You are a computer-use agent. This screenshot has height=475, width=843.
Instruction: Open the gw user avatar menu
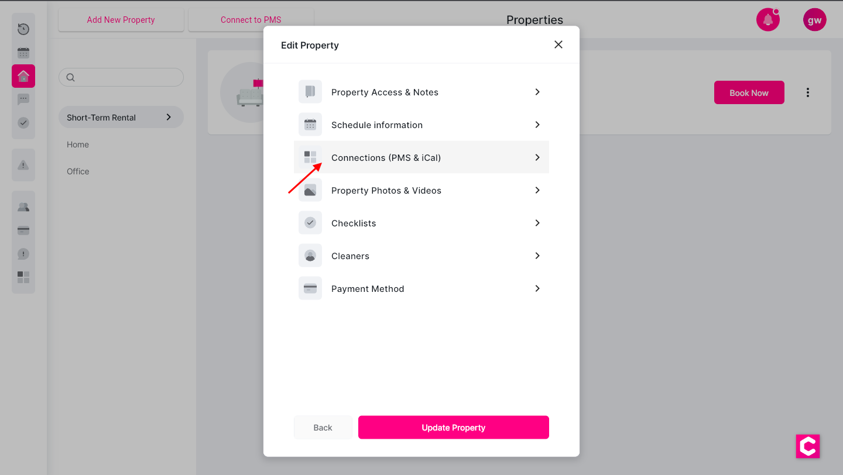[x=814, y=20]
